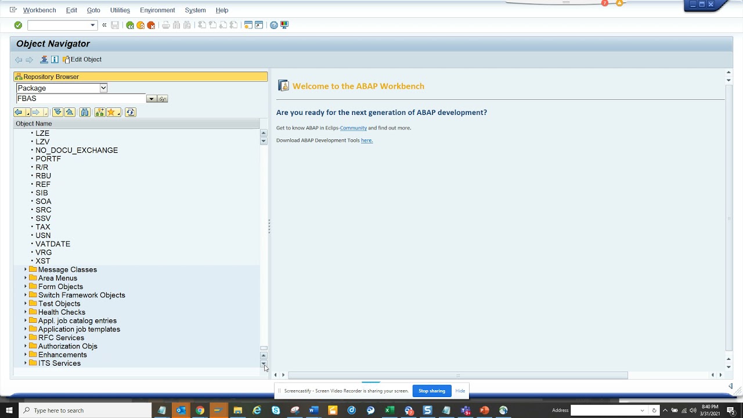Screen dimensions: 743x418
Task: Expand the Message Classes folder
Action: click(26, 269)
